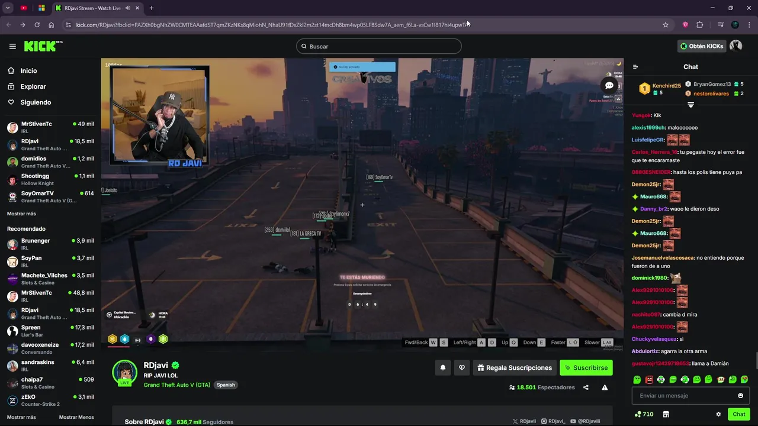Open the hamburger sidebar menu
Screen dimensions: 758x426
pos(12,46)
